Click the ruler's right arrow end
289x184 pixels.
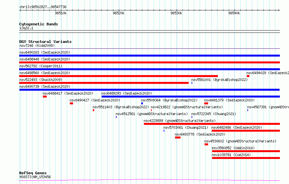tap(279, 10)
